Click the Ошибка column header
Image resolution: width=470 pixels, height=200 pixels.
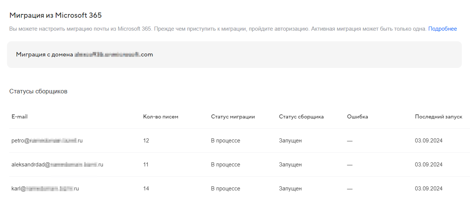(x=357, y=117)
